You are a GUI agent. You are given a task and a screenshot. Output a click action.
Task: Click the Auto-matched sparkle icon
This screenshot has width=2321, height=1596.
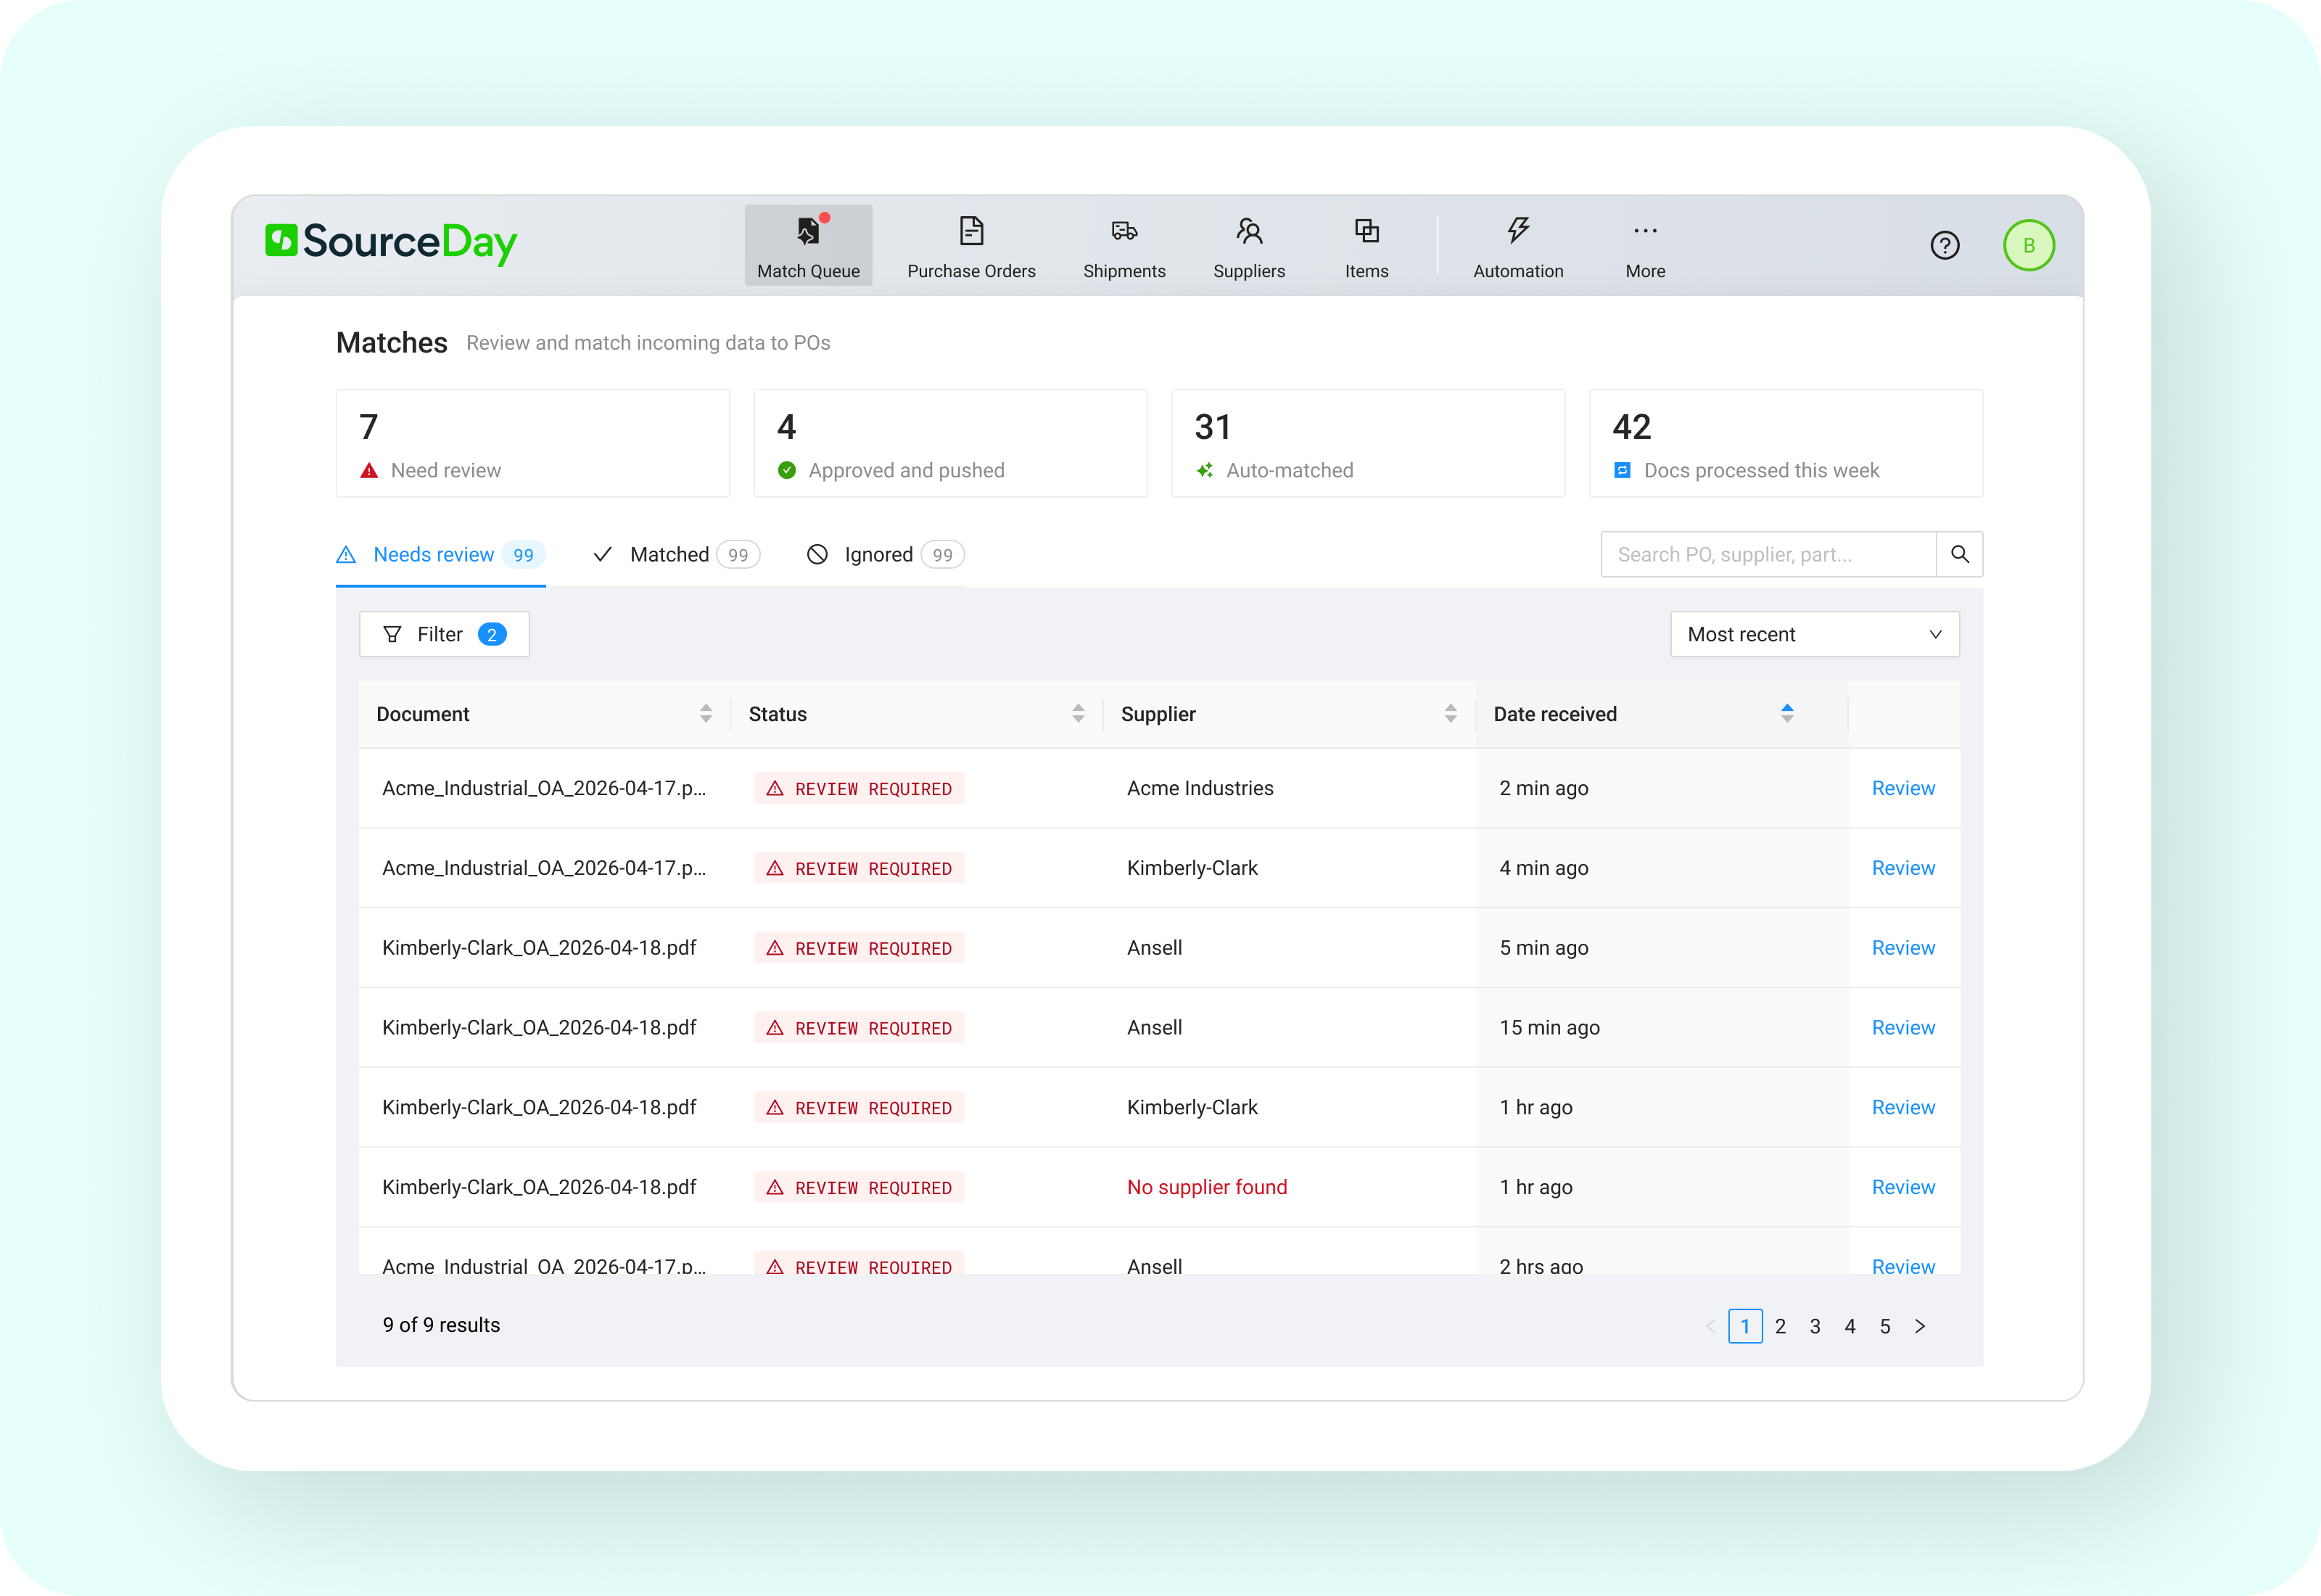(x=1205, y=470)
